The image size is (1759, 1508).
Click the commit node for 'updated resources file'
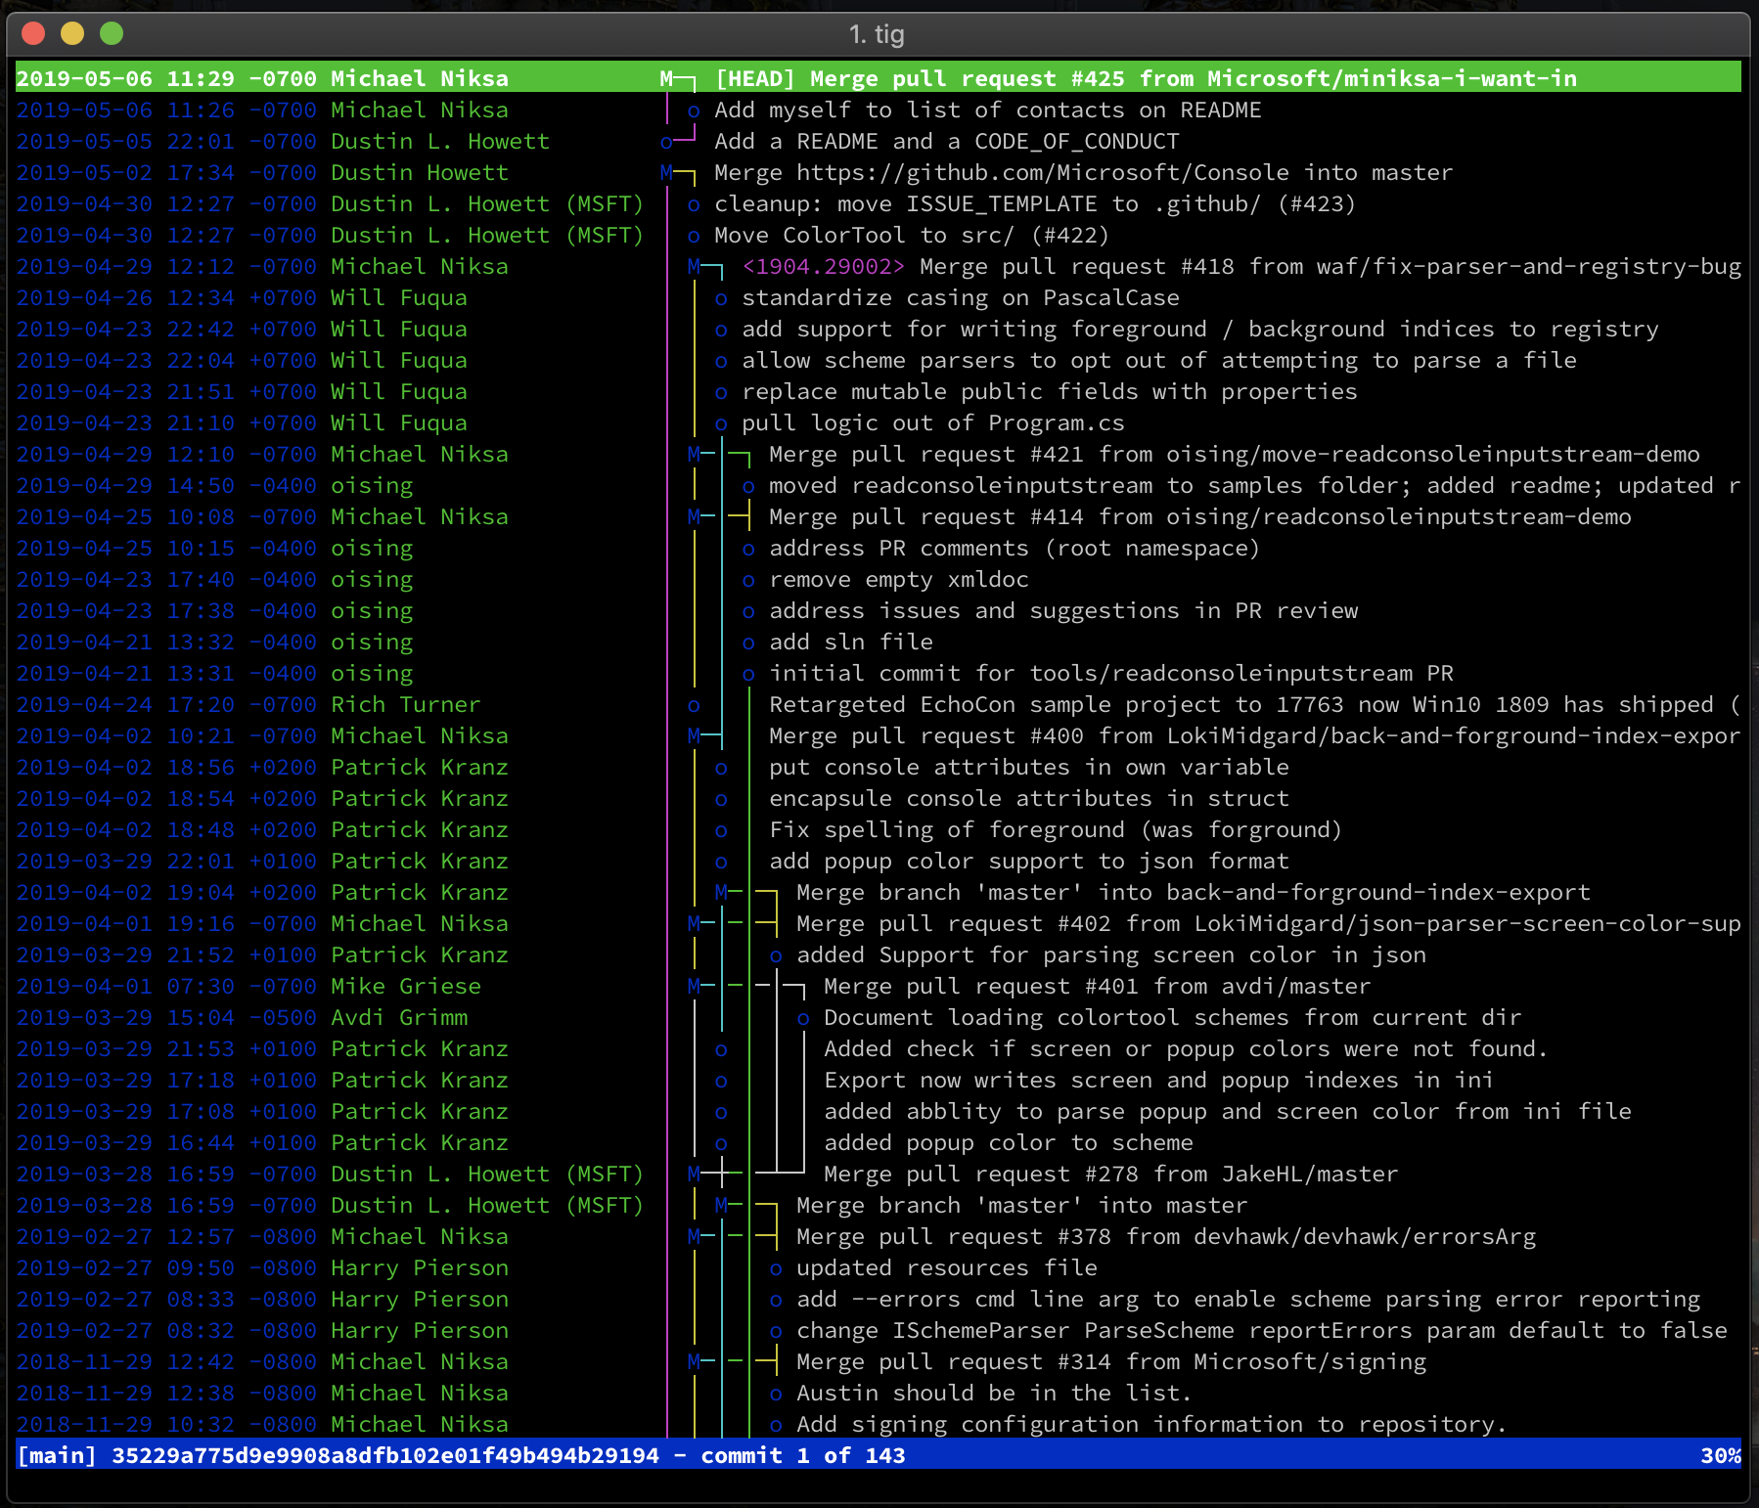(776, 1267)
